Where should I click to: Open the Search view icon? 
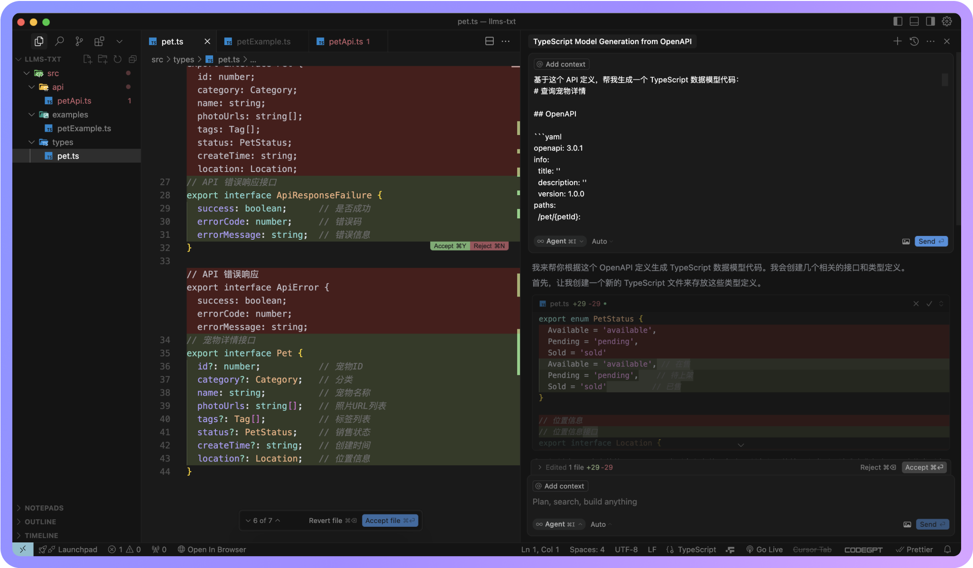point(59,42)
